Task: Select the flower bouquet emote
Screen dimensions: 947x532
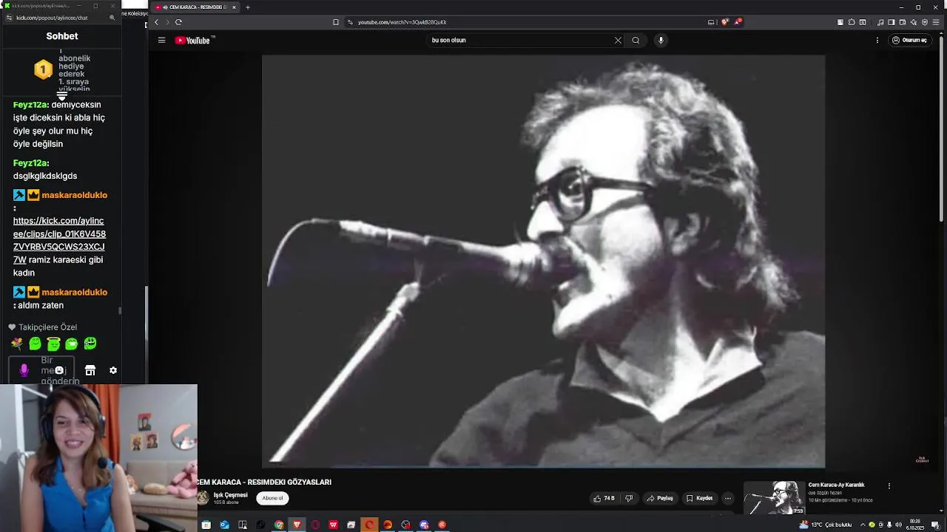Action: (x=17, y=344)
